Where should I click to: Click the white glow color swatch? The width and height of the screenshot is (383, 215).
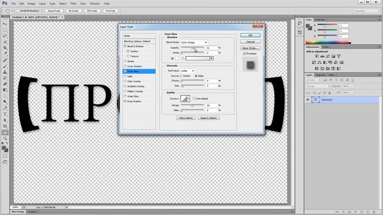click(x=177, y=59)
